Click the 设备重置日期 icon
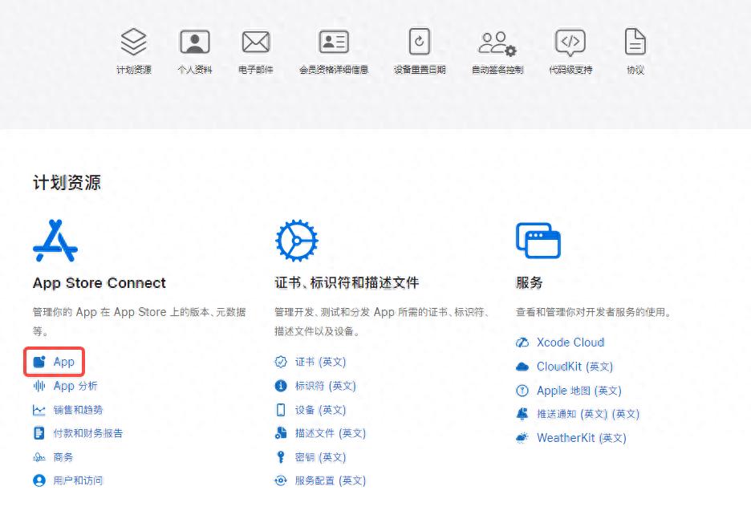The width and height of the screenshot is (751, 531). tap(419, 42)
